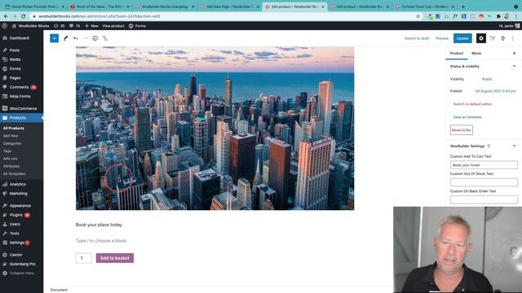Click the quantity field showing 1
This screenshot has width=522, height=293.
[83, 258]
